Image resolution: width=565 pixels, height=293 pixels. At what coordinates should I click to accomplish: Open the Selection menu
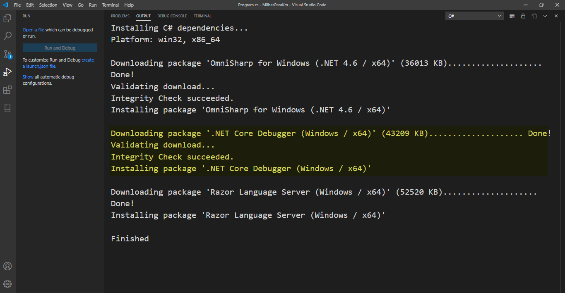[x=48, y=5]
